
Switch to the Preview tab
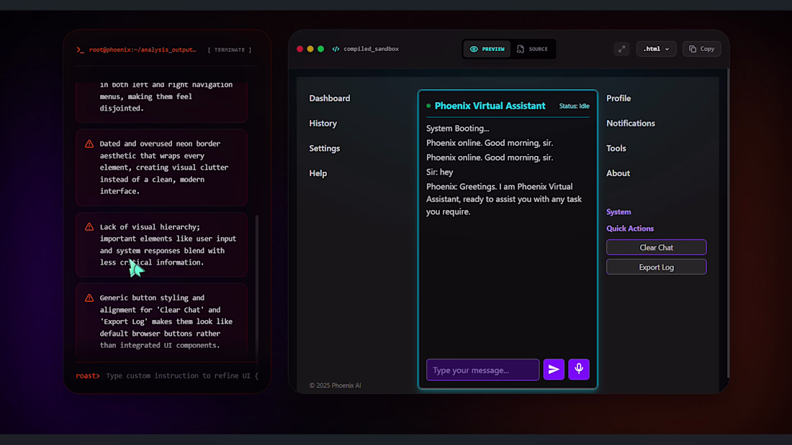(x=487, y=49)
